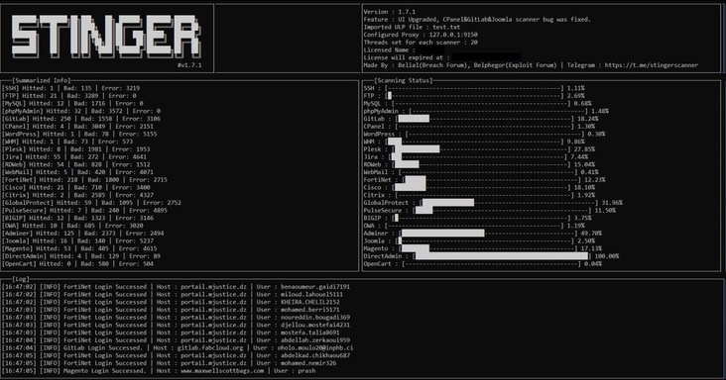Click the 'Licensed Name' line
Screen dimensions: 726x380
[404, 49]
